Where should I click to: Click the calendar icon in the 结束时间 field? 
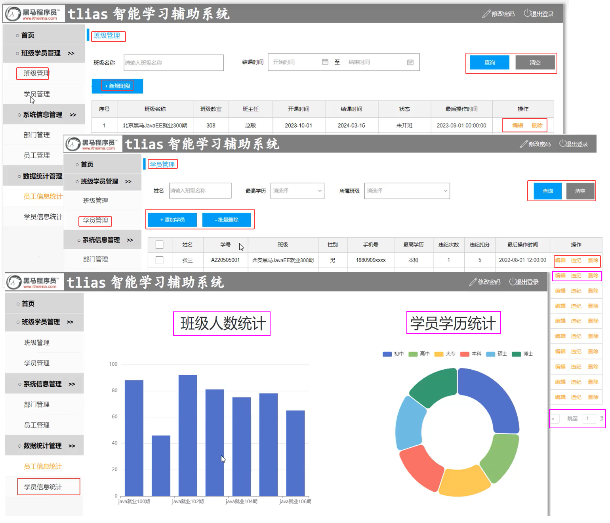point(410,62)
